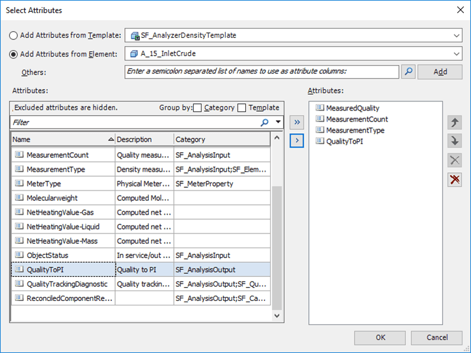471x353 pixels.
Task: Select the NetHeatingValue-Liquid attribute row
Action: coord(141,227)
